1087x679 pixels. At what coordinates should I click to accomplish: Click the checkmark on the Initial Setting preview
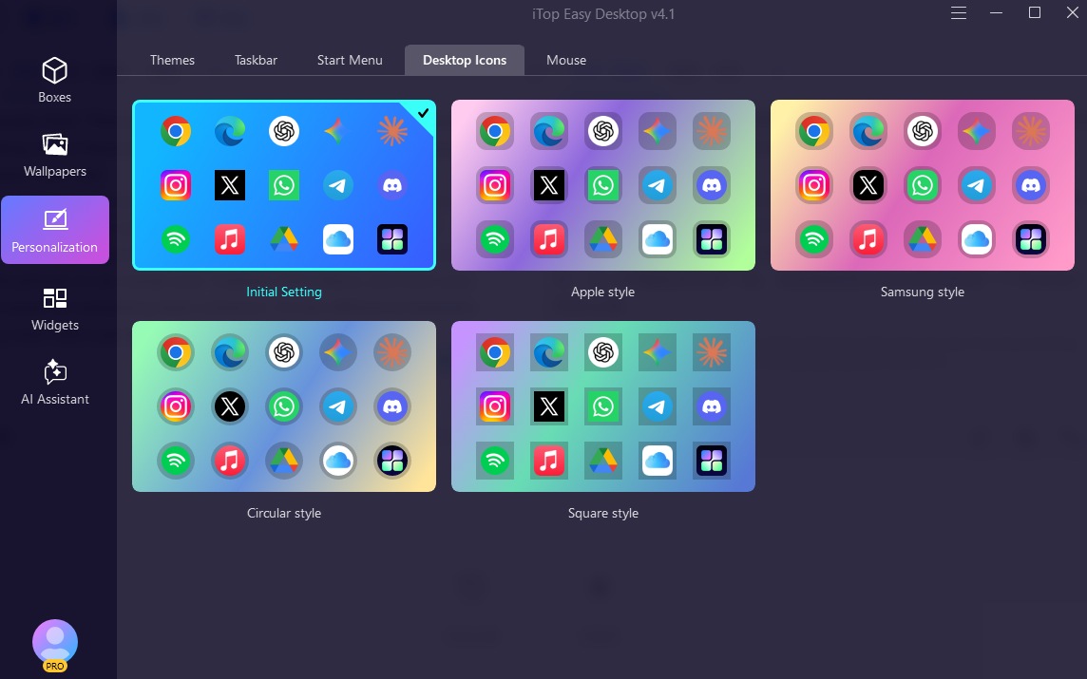pos(424,112)
